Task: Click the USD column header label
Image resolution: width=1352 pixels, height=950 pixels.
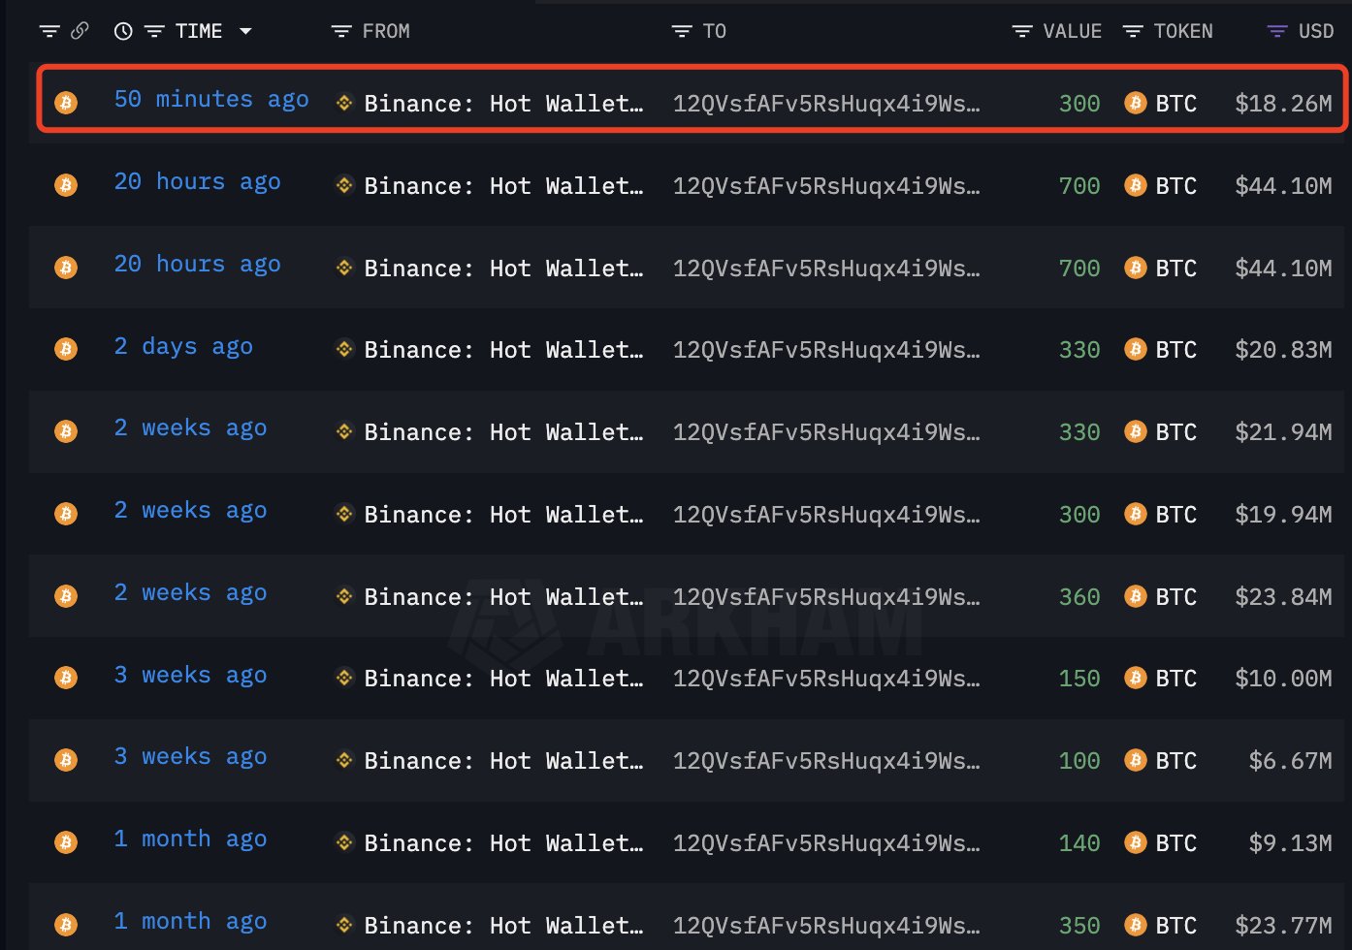Action: click(x=1316, y=31)
